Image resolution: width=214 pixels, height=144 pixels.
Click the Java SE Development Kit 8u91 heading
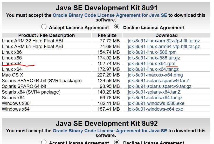pyautogui.click(x=107, y=8)
